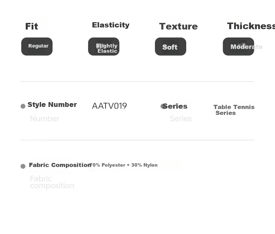Click the faded Series subtitle text
This screenshot has width=275, height=234.
click(x=181, y=119)
